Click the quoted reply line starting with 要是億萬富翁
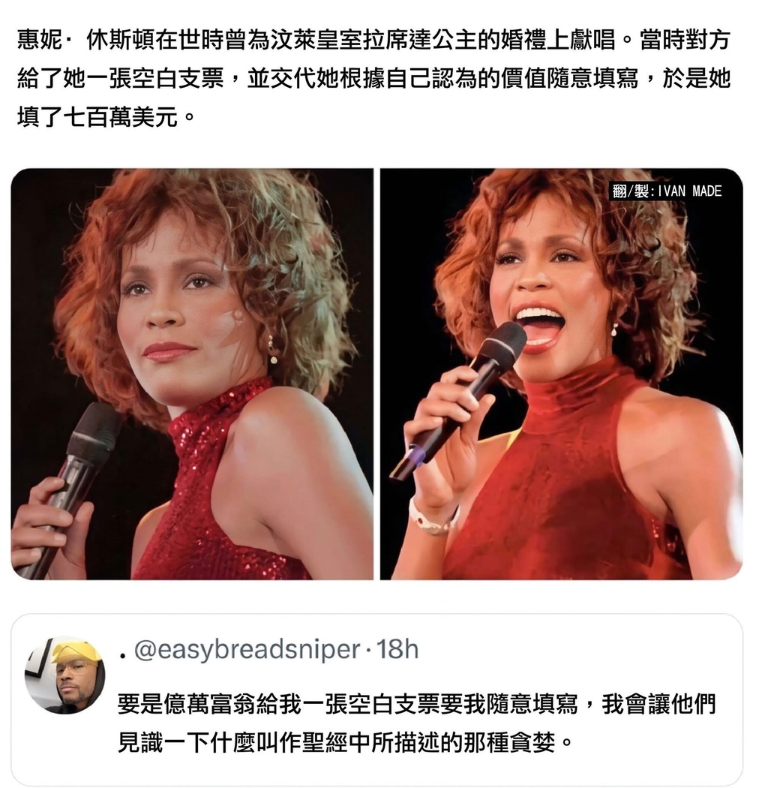The height and width of the screenshot is (788, 768). point(416,704)
